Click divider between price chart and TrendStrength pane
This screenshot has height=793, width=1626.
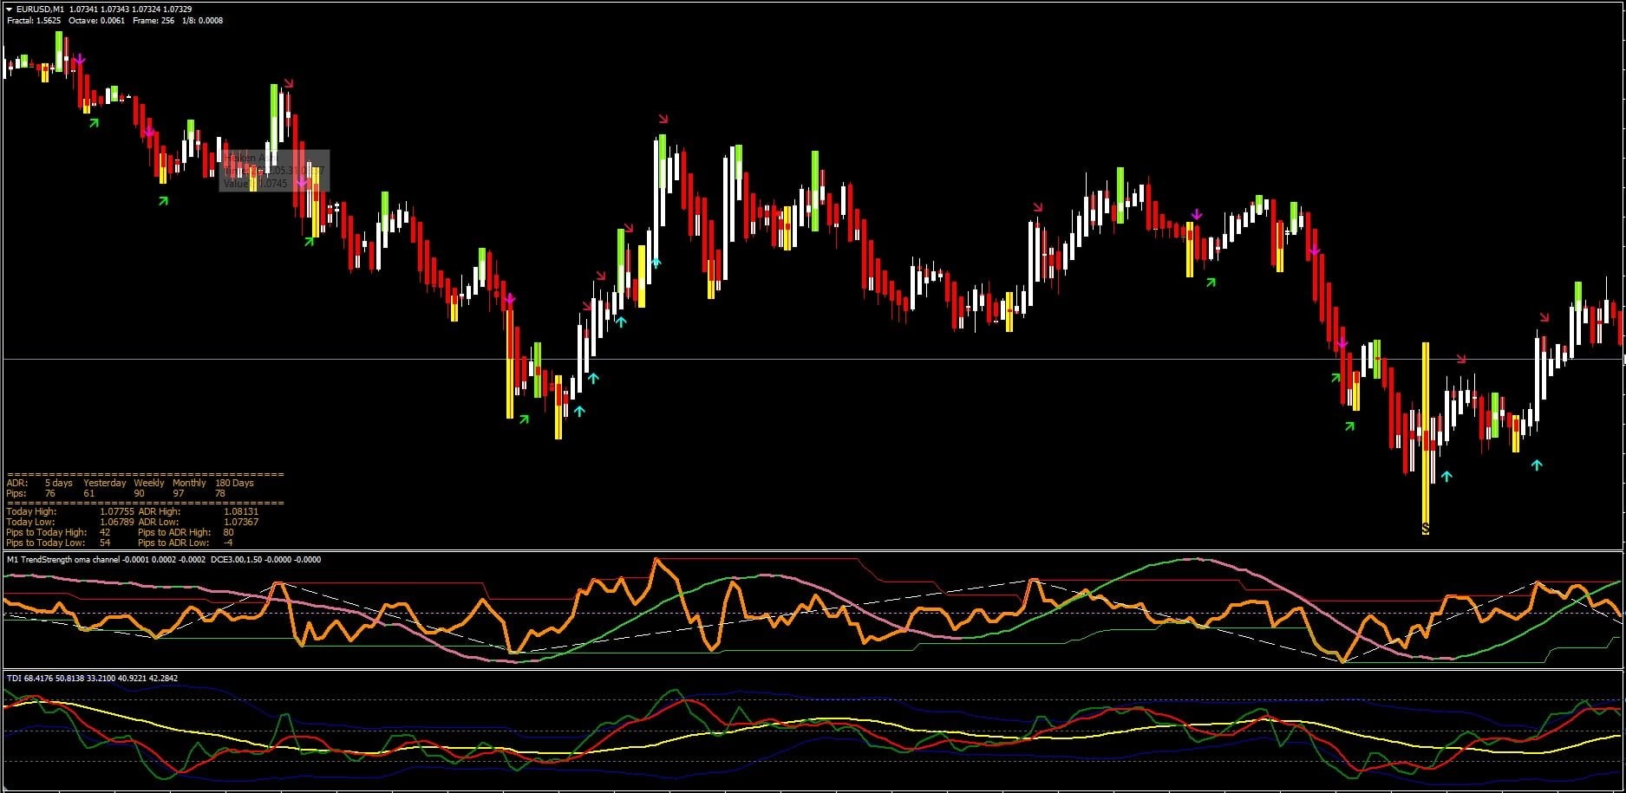pos(813,550)
